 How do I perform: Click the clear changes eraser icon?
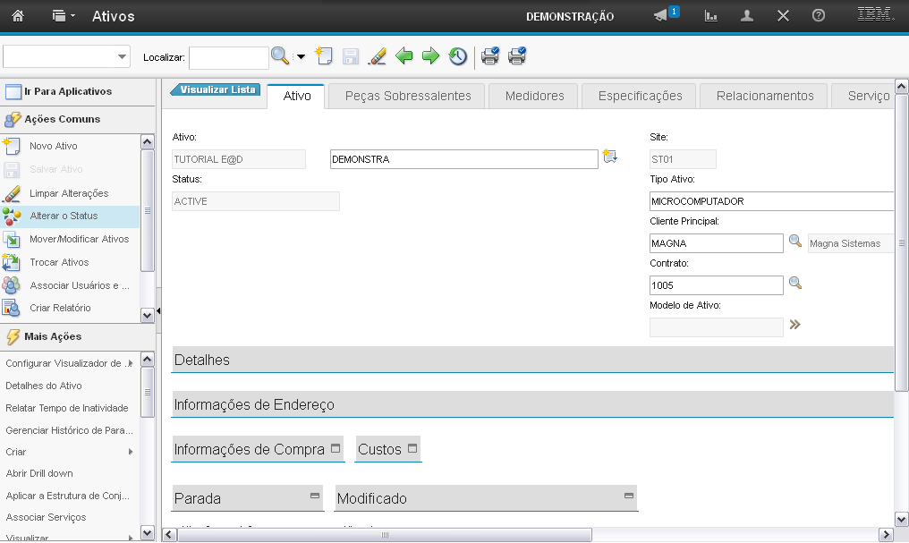(x=377, y=56)
